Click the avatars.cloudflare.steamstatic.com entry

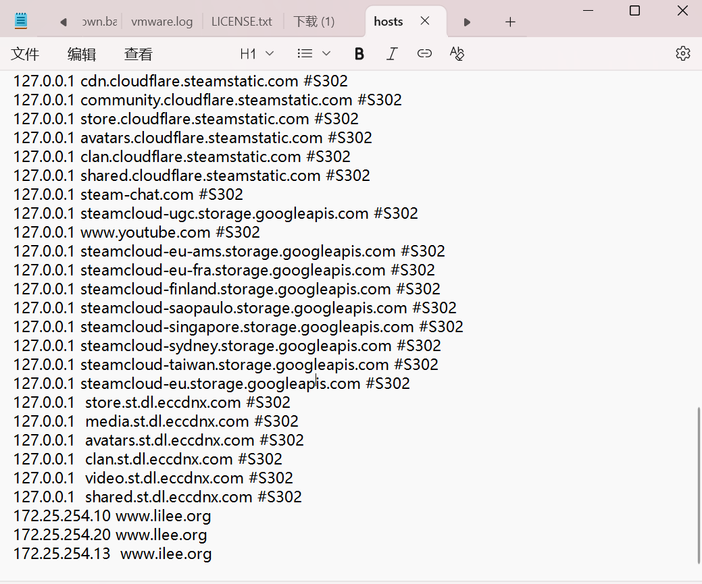click(x=193, y=137)
